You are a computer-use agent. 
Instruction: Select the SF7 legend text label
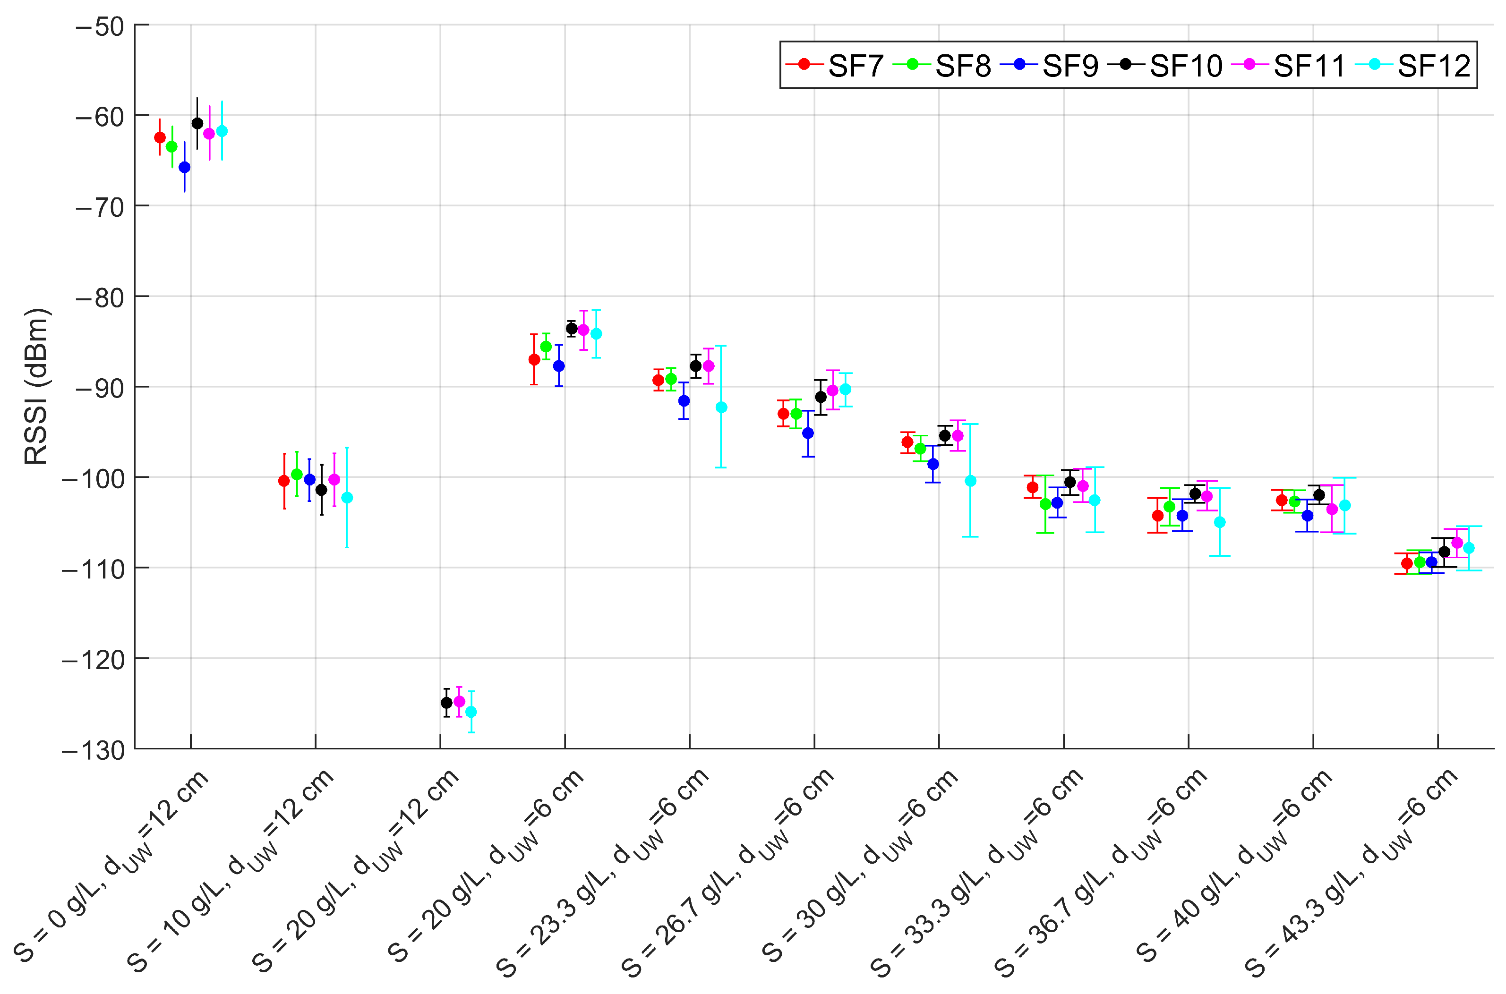pyautogui.click(x=856, y=66)
